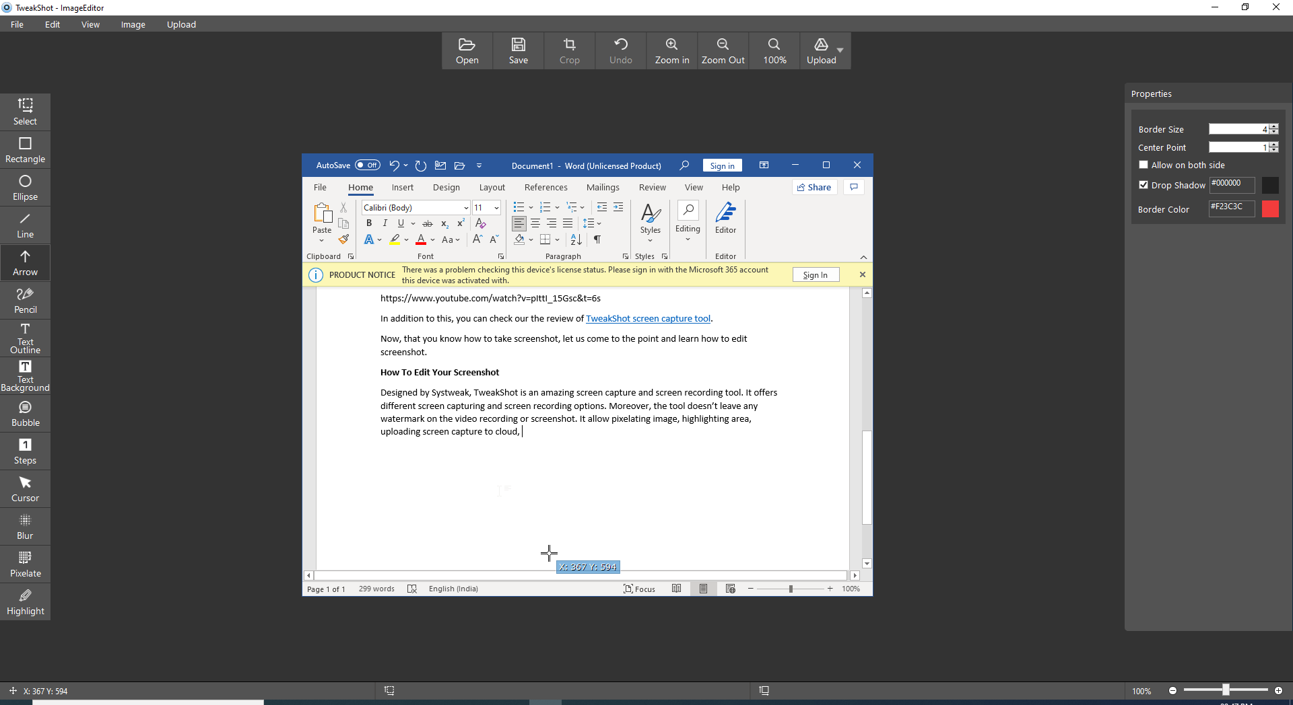This screenshot has width=1293, height=705.
Task: Click the Steps numbering tool
Action: pyautogui.click(x=25, y=451)
